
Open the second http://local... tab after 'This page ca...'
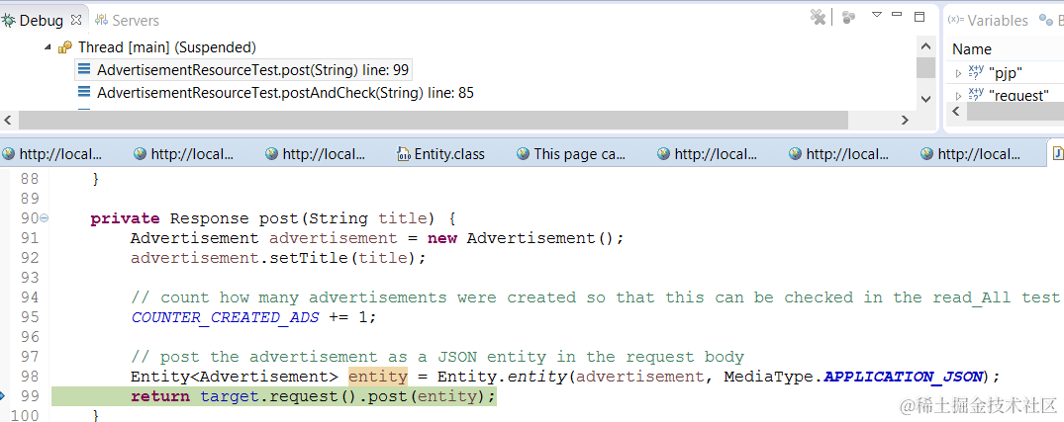pyautogui.click(x=839, y=154)
